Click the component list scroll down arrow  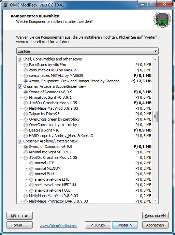(155, 201)
